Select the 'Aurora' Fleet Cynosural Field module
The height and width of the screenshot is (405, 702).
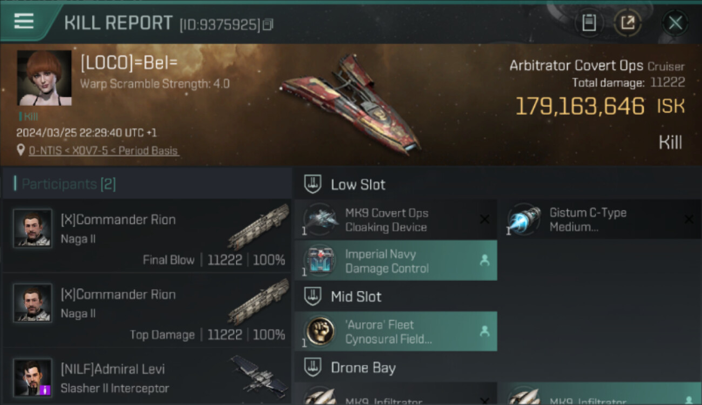pyautogui.click(x=396, y=332)
